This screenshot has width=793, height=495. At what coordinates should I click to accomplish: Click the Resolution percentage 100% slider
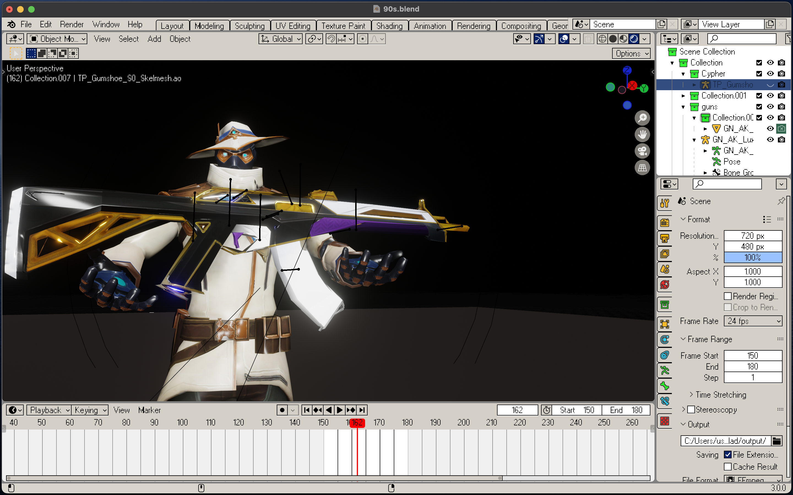point(753,257)
